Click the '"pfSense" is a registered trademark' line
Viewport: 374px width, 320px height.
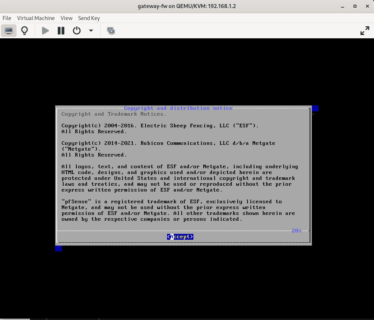pos(172,202)
